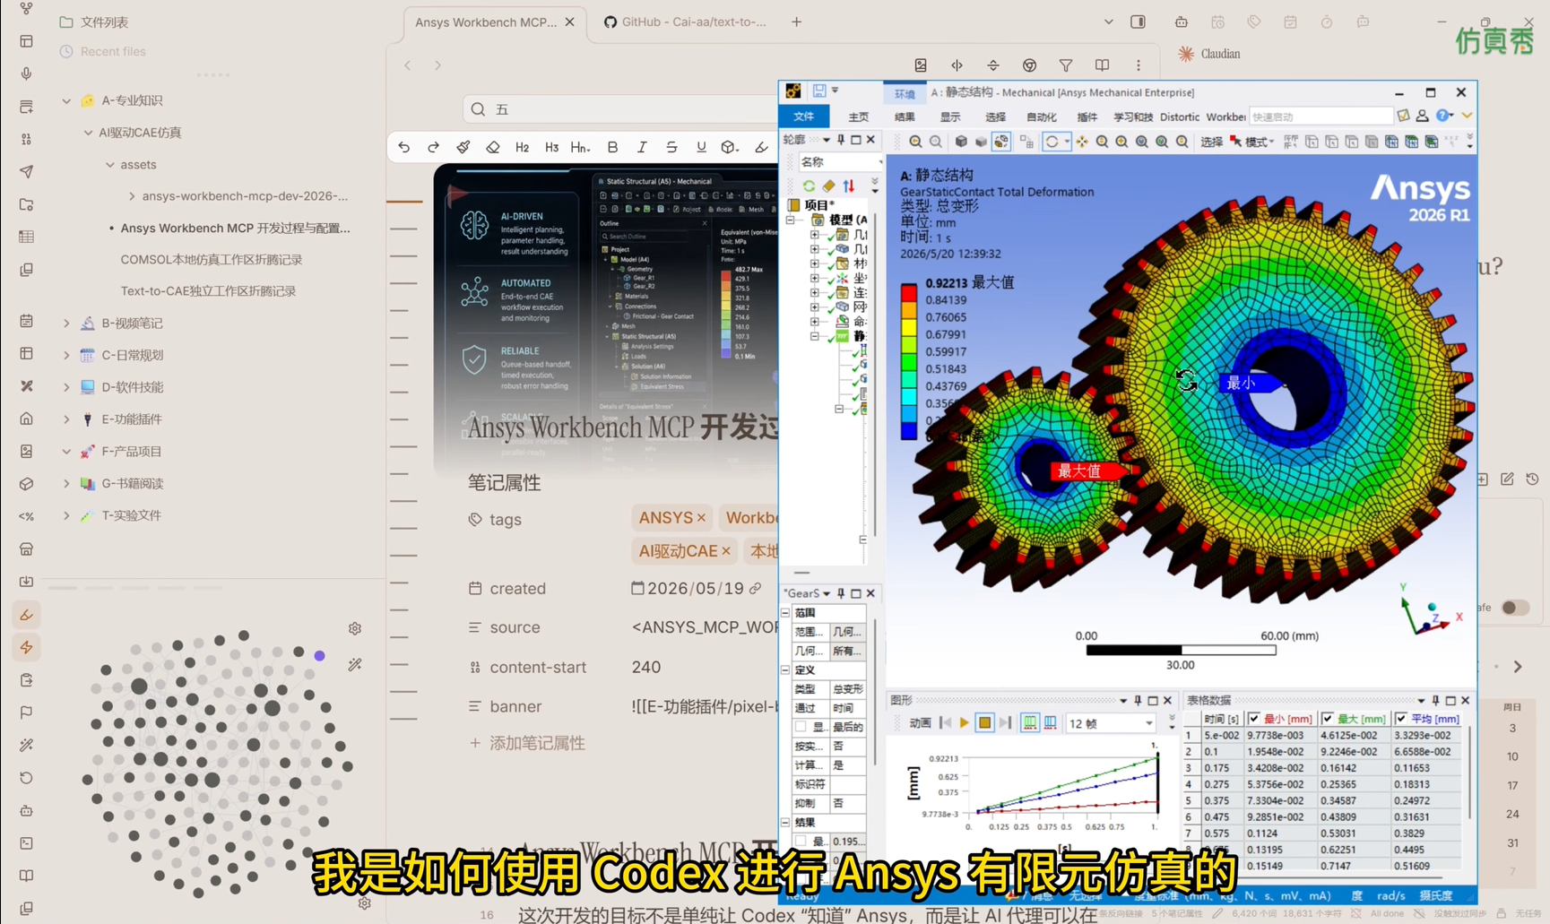Toggle the 平均 [mm] column checkbox
Image resolution: width=1550 pixels, height=924 pixels.
pos(1401,719)
